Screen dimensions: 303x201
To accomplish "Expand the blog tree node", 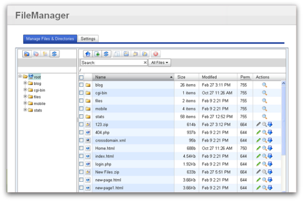I will click(25, 83).
